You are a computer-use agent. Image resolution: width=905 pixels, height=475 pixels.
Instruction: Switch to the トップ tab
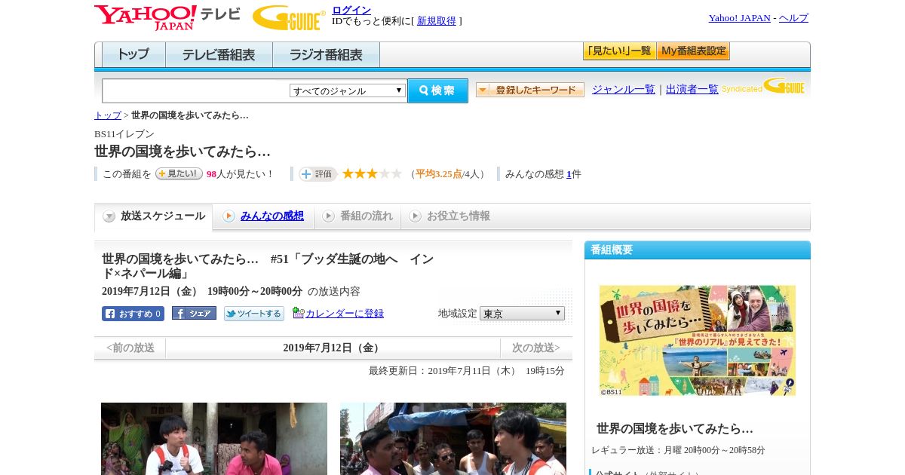coord(133,55)
